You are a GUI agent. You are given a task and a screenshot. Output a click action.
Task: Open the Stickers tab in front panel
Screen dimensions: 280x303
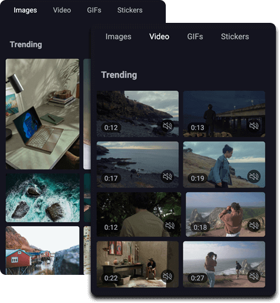point(235,36)
